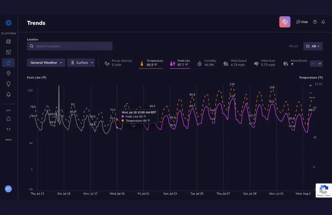332x215 pixels.
Task: Select the Wind Speed data field
Action: click(234, 63)
